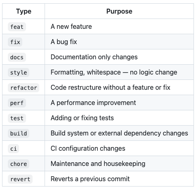Click the feat code label
This screenshot has width=196, height=189.
point(17,27)
